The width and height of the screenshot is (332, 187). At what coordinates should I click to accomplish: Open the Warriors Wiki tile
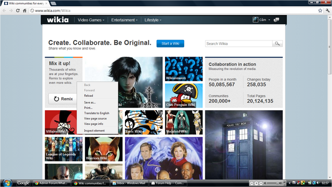tap(104, 149)
